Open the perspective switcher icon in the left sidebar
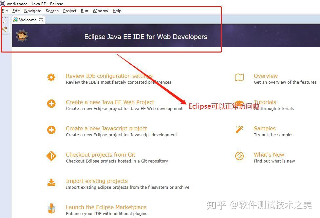This screenshot has width=320, height=218. pos(5,22)
